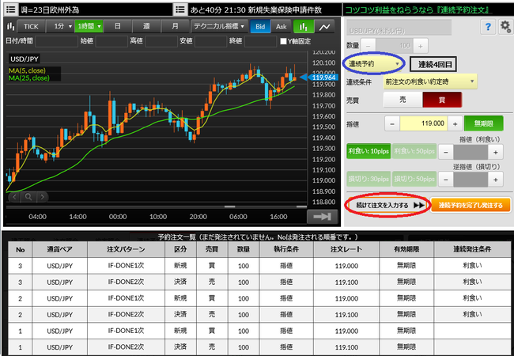The height and width of the screenshot is (356, 514).
Task: Click MA(25, close) indicator legend
Action: (29, 78)
